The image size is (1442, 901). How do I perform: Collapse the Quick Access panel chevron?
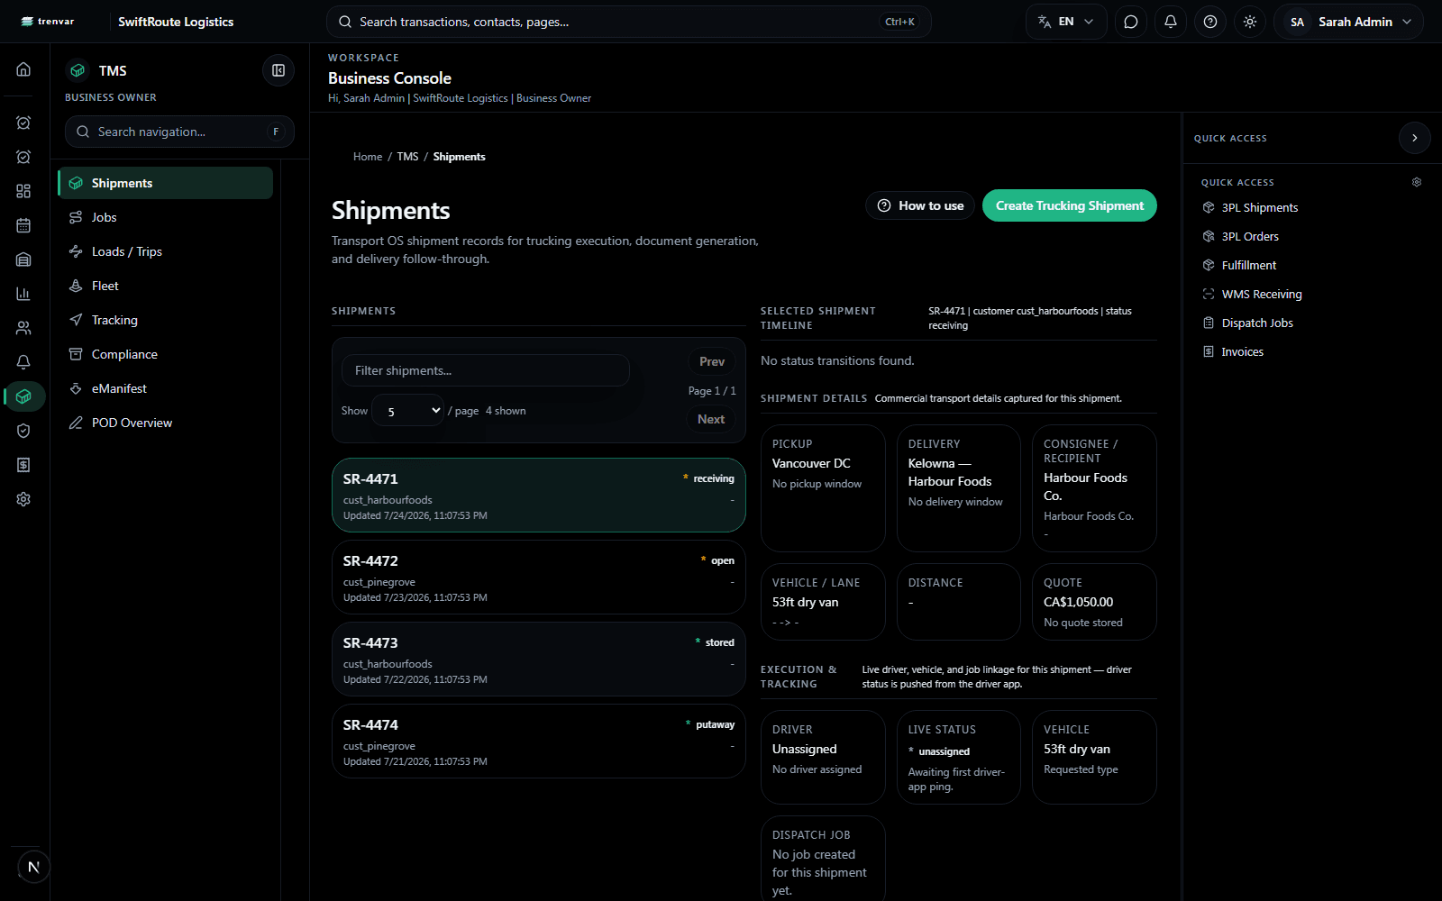tap(1415, 138)
